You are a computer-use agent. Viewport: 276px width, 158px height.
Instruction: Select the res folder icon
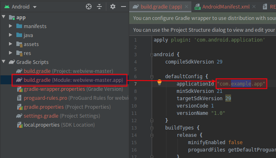(x=19, y=53)
